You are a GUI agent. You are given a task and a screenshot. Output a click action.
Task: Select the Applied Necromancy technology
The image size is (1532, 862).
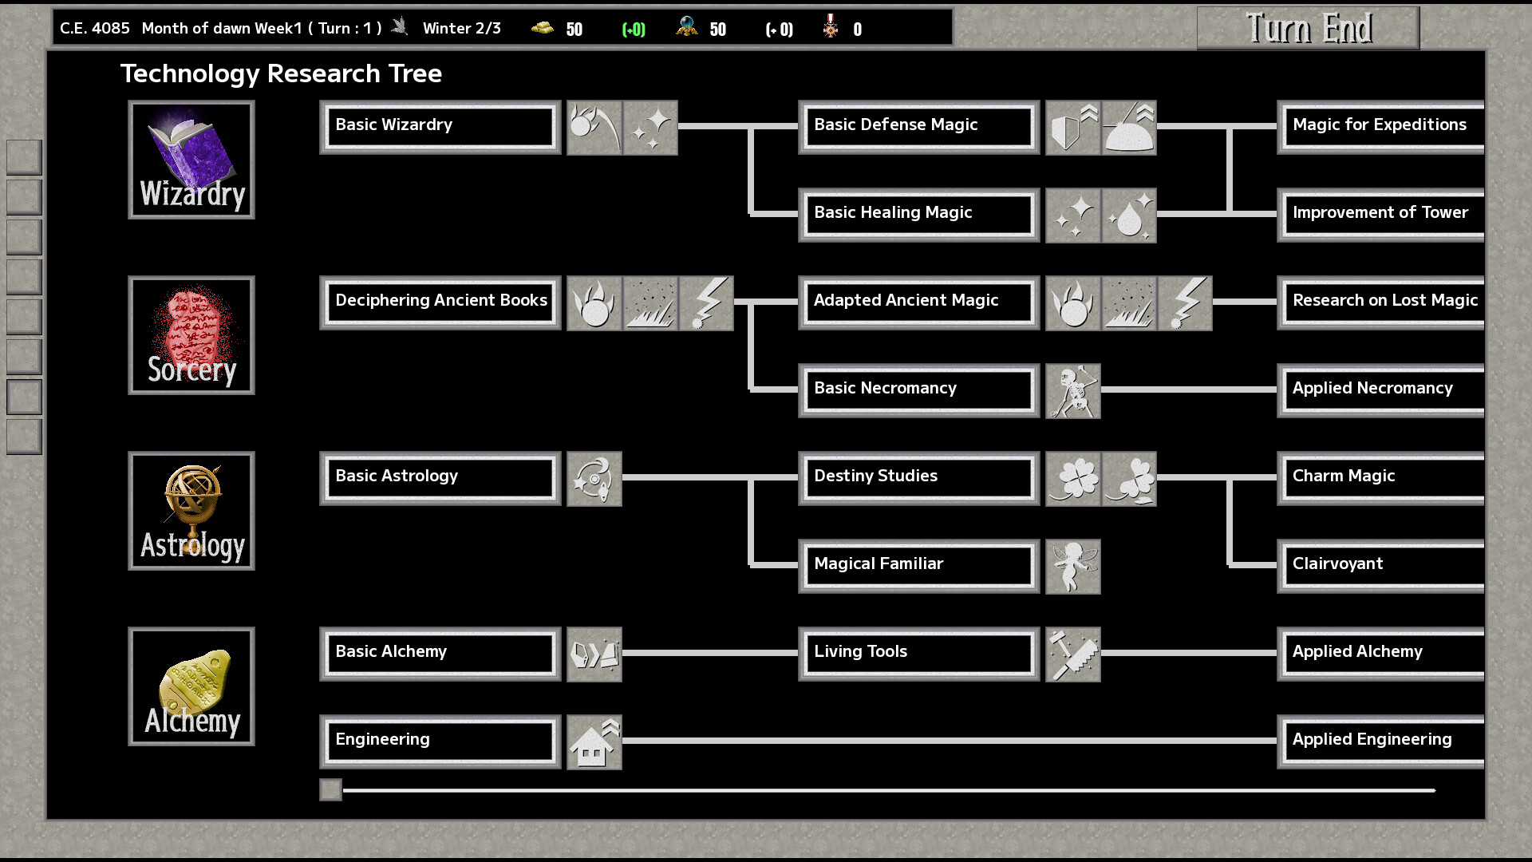pos(1380,390)
